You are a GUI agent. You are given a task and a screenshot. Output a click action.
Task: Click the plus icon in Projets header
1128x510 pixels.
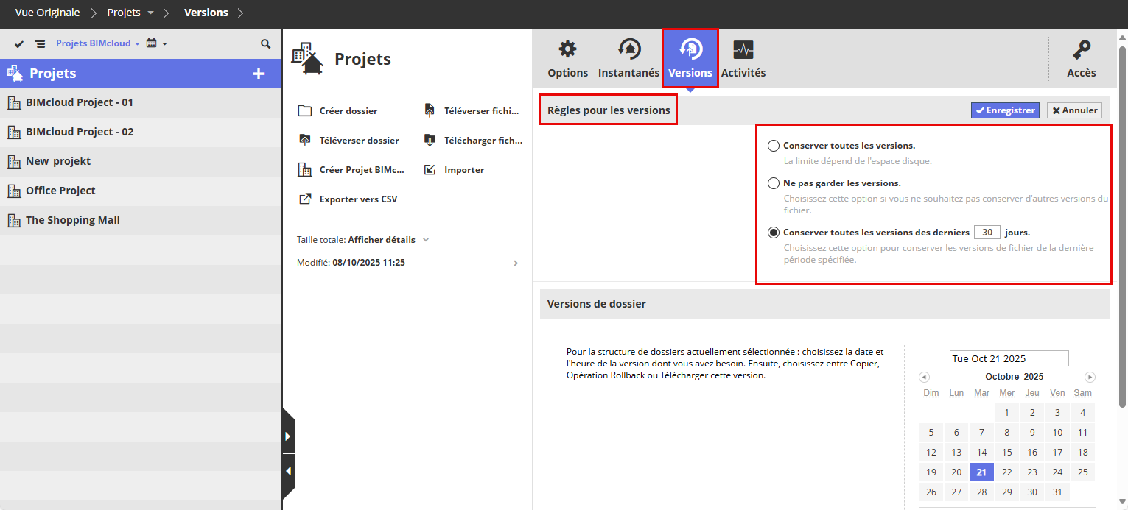pyautogui.click(x=259, y=74)
